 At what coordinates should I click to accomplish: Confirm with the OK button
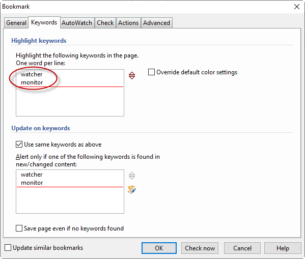click(159, 248)
